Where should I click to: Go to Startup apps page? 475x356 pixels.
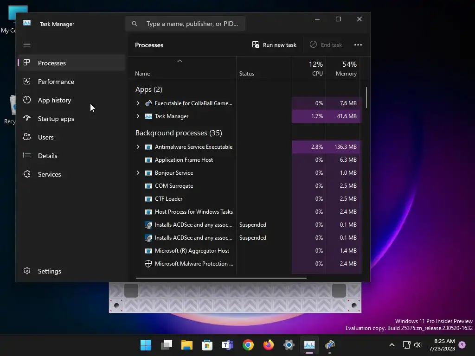[71, 119]
